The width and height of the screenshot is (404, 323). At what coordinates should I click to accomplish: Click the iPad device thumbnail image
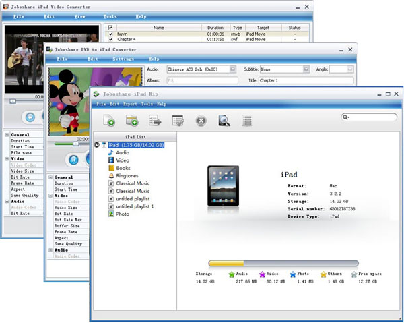[223, 185]
